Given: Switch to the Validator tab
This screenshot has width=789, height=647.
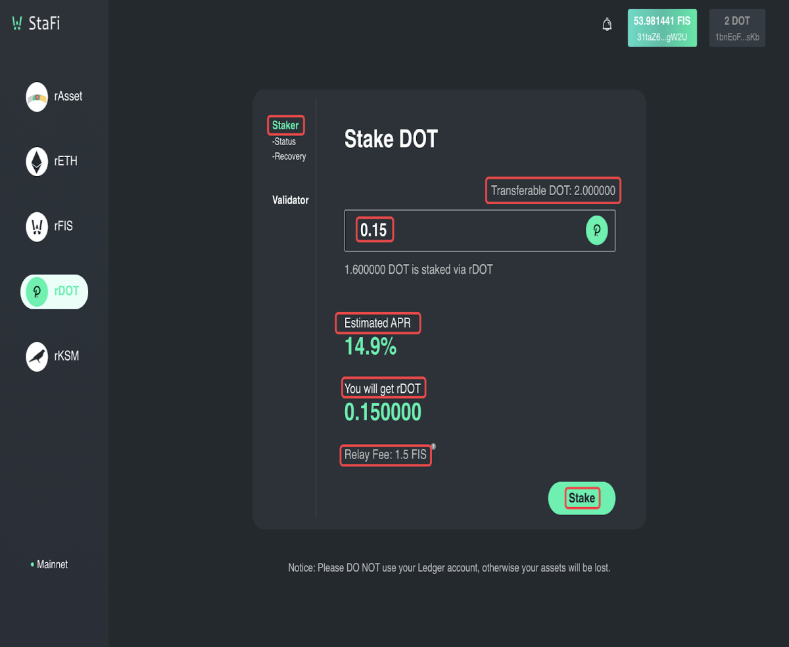Looking at the screenshot, I should pyautogui.click(x=290, y=200).
